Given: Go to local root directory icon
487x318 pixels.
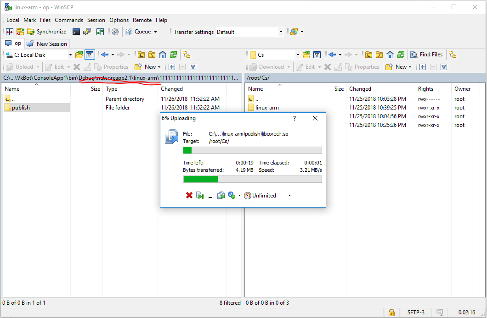Looking at the screenshot, I should [x=152, y=55].
